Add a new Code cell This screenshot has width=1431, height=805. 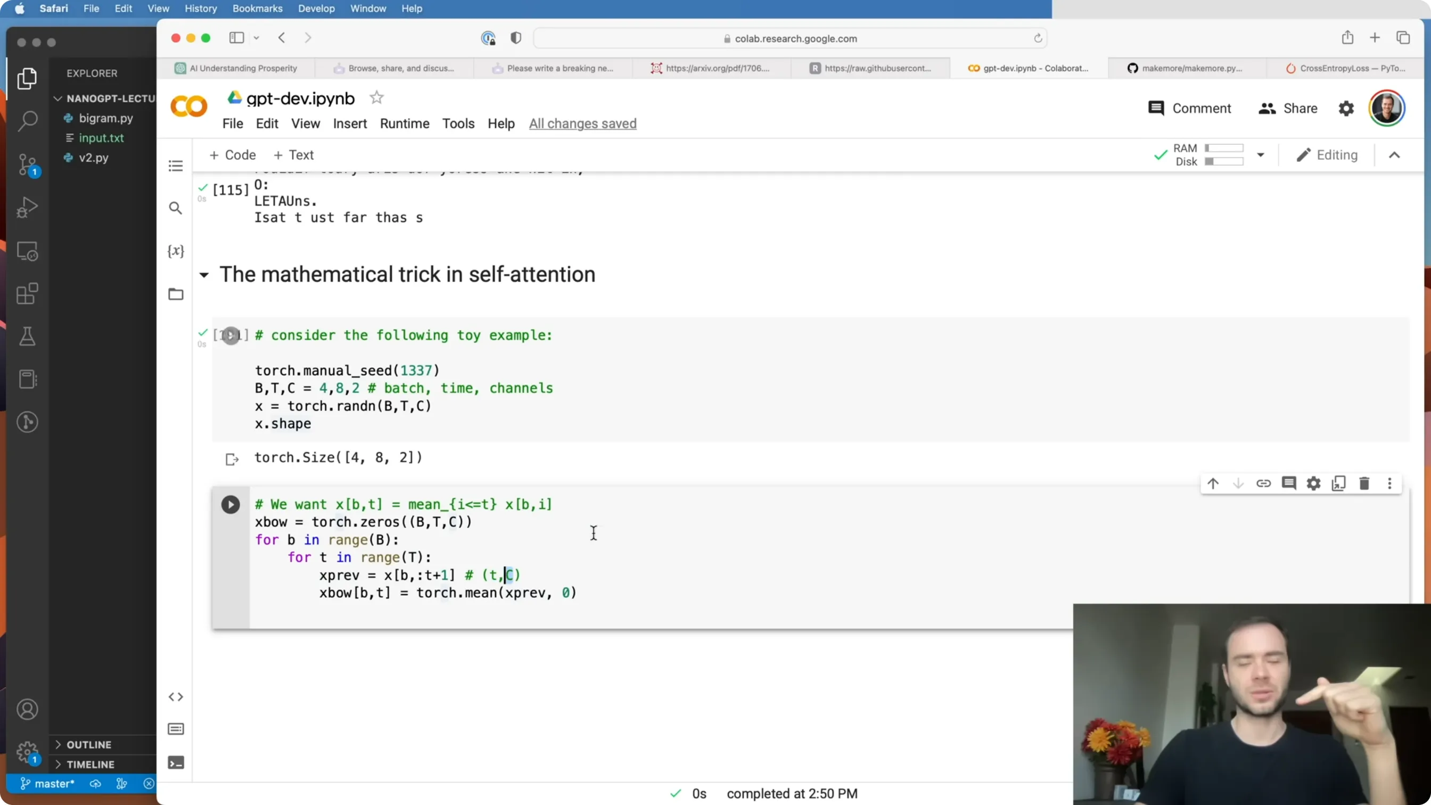[232, 155]
